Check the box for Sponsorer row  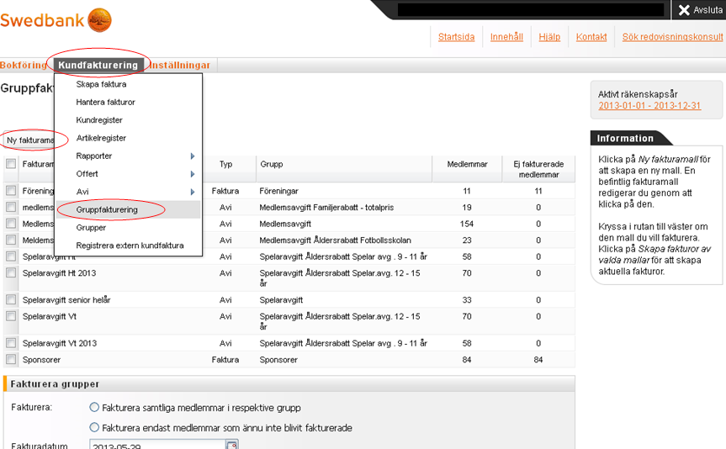point(11,359)
